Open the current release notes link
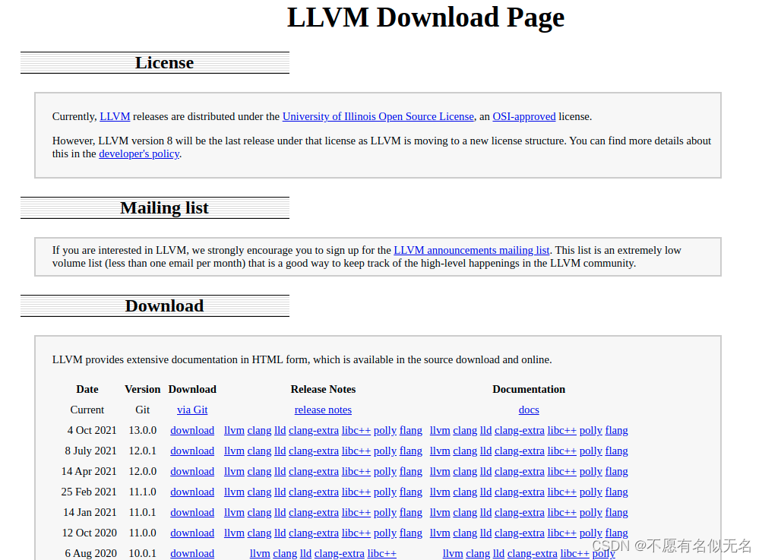This screenshot has width=762, height=560. tap(323, 410)
